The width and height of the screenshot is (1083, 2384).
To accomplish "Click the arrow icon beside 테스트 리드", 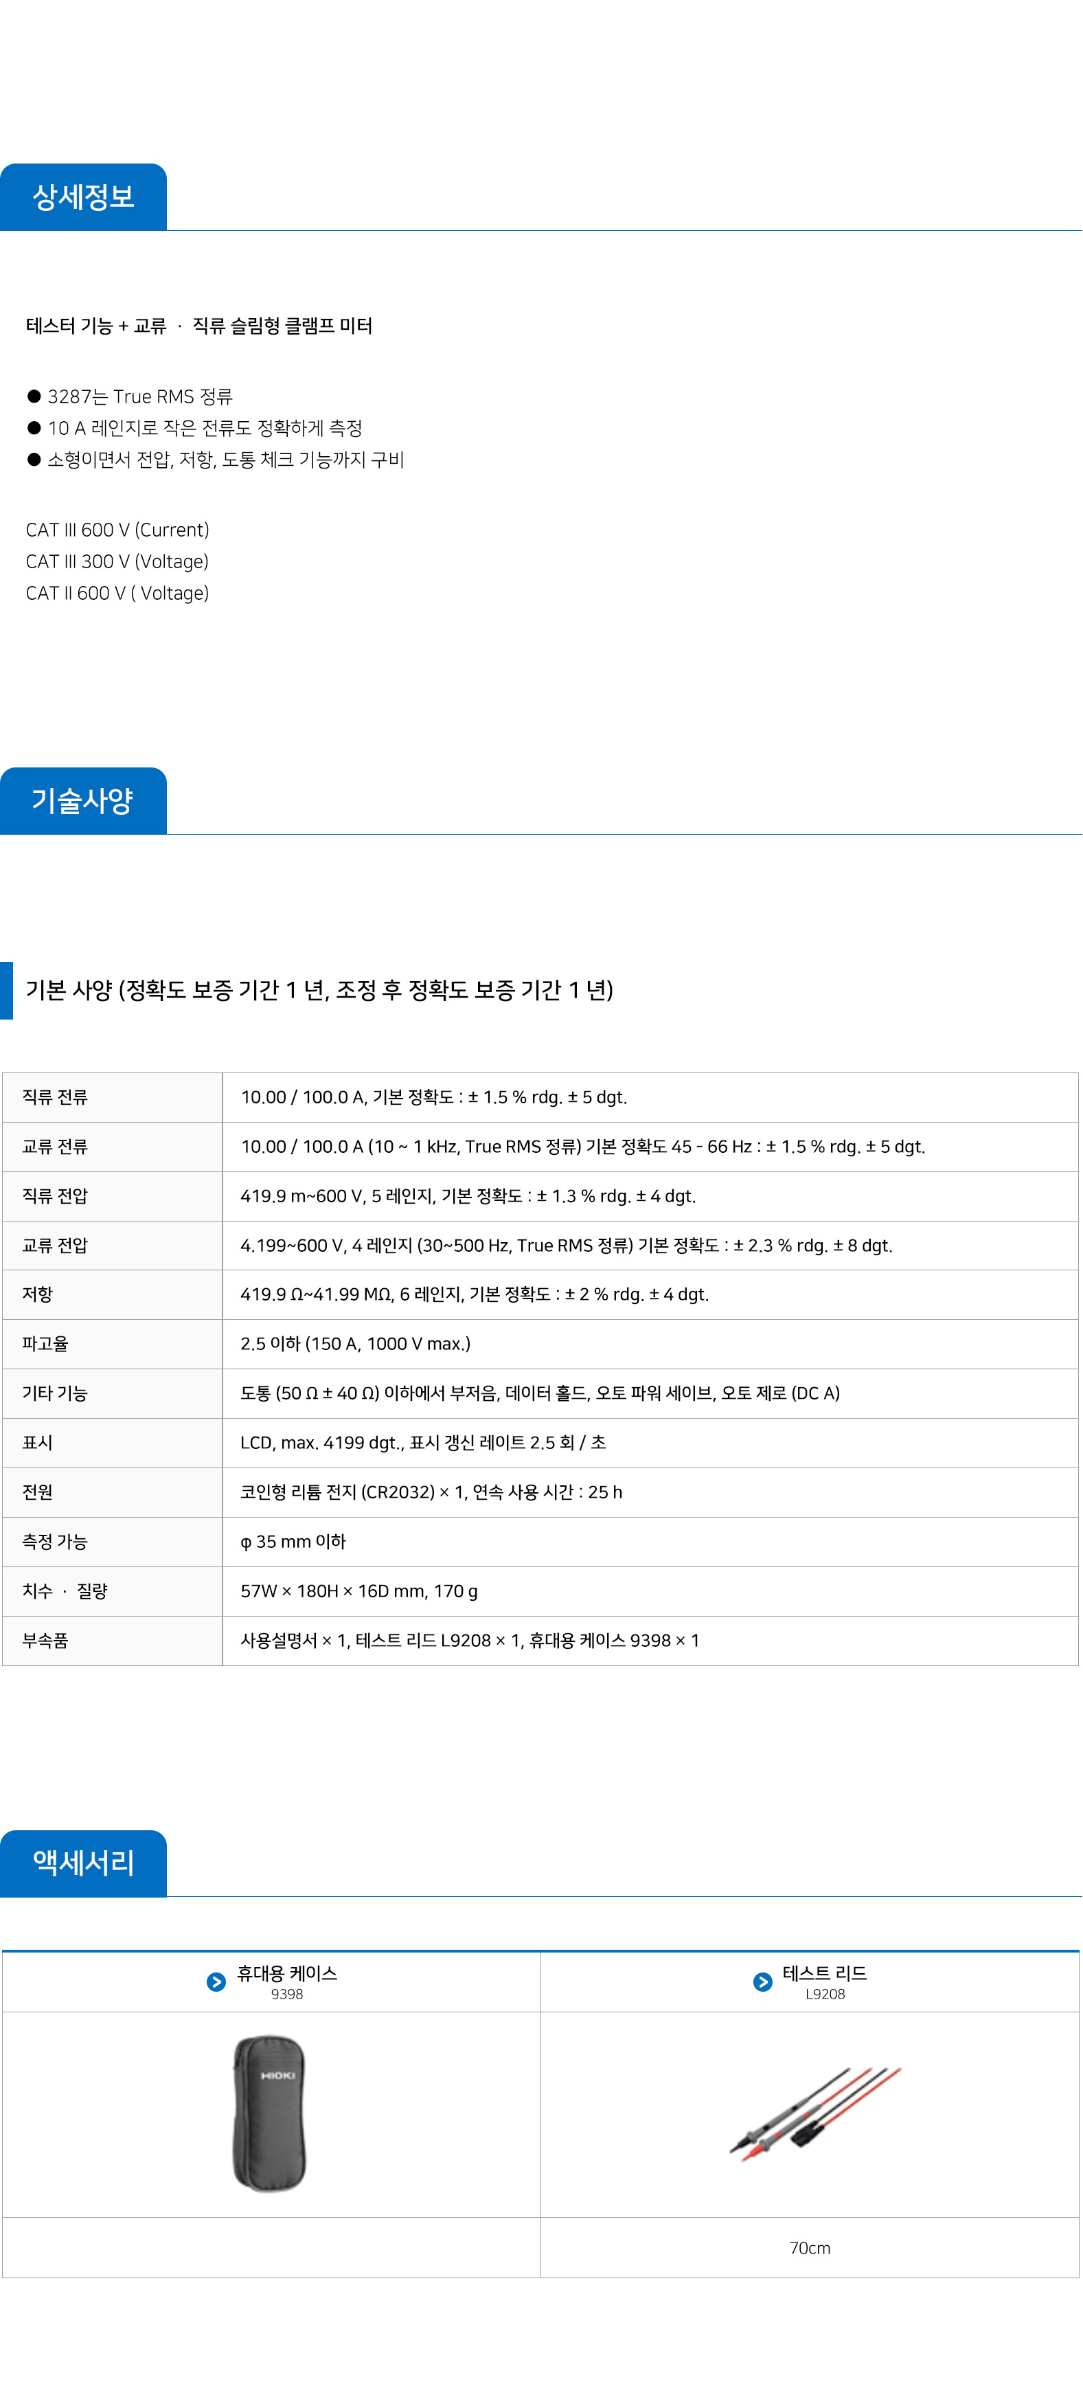I will point(762,1981).
